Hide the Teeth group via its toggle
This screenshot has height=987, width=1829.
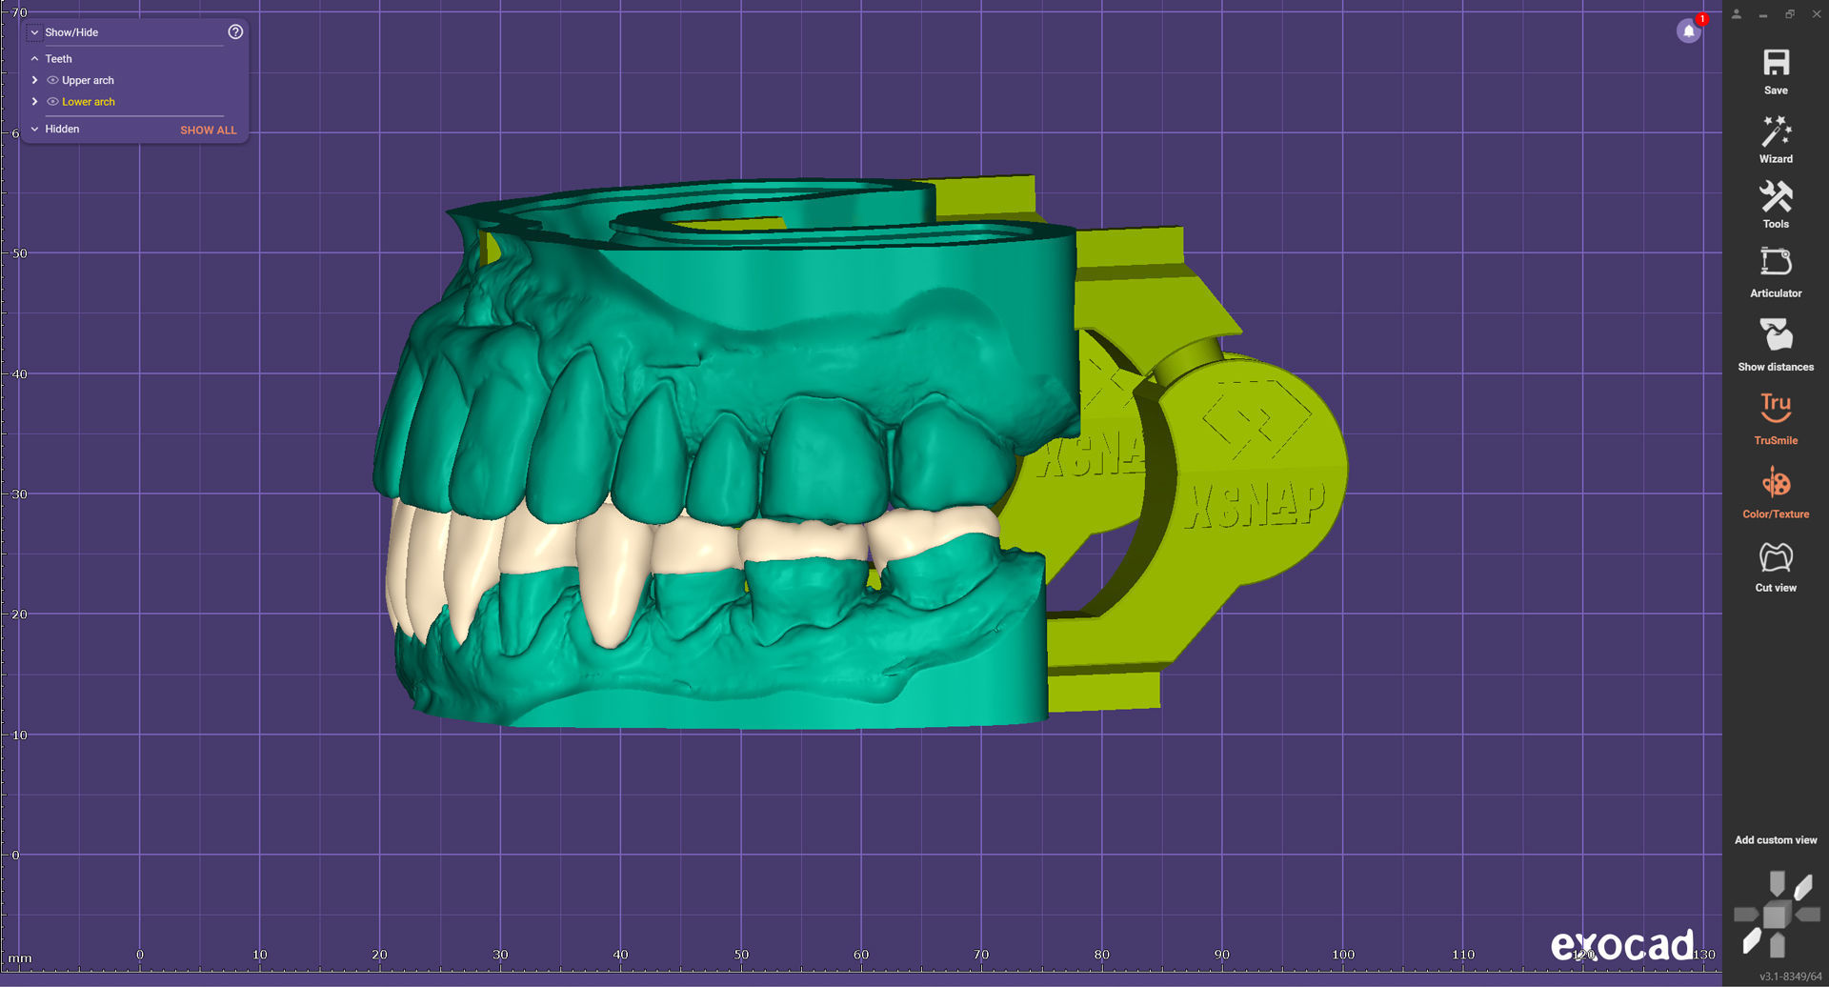click(x=34, y=58)
